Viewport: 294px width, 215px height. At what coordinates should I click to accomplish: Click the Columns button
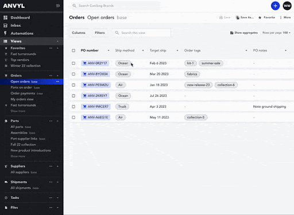[79, 33]
